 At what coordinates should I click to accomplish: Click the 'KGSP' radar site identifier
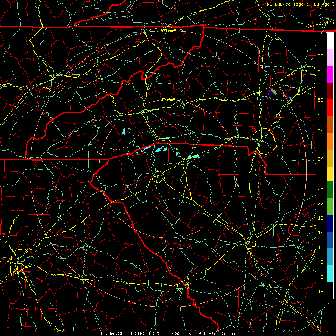pos(179,333)
